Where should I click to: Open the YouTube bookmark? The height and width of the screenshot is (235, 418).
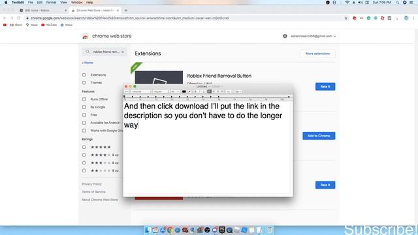click(49, 25)
